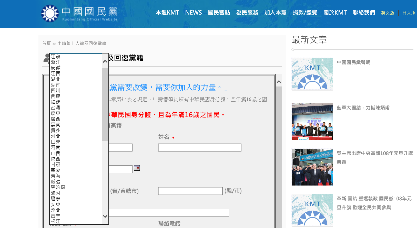
Task: Switch to Japanese version 日文版
Action: click(409, 13)
